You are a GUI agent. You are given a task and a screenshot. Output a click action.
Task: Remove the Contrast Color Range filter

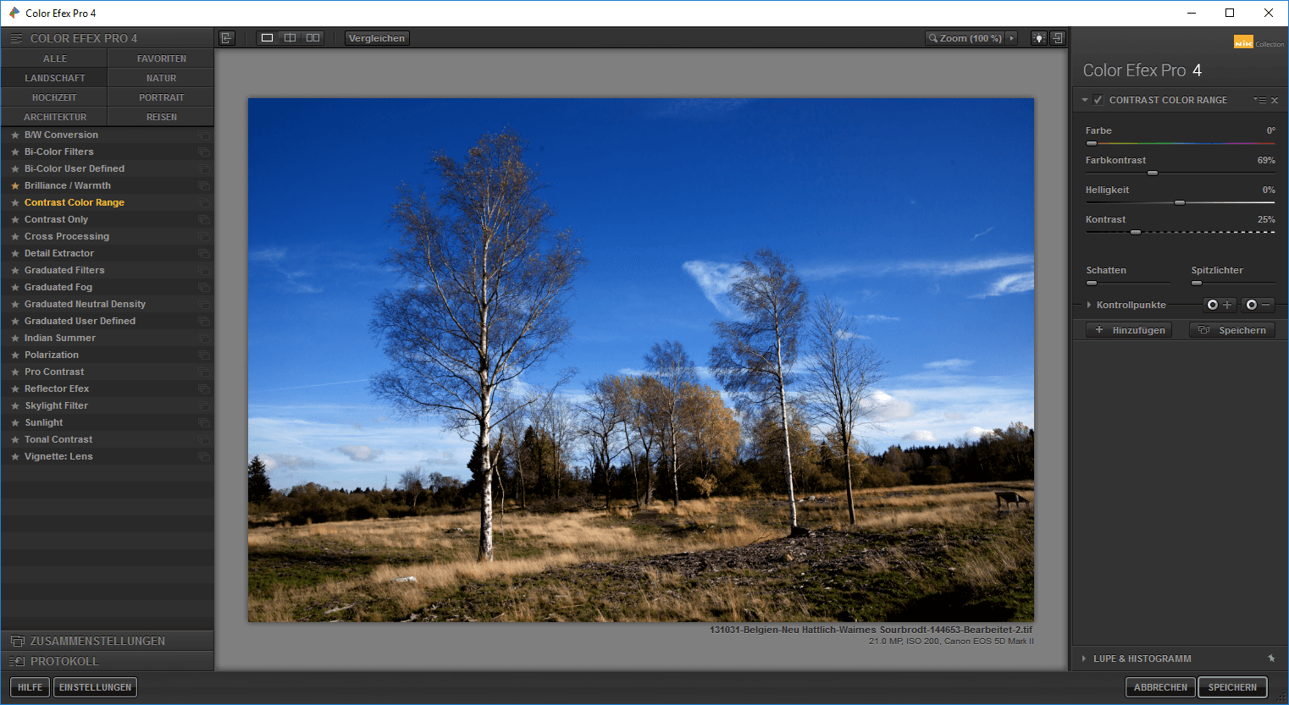[x=1275, y=101]
